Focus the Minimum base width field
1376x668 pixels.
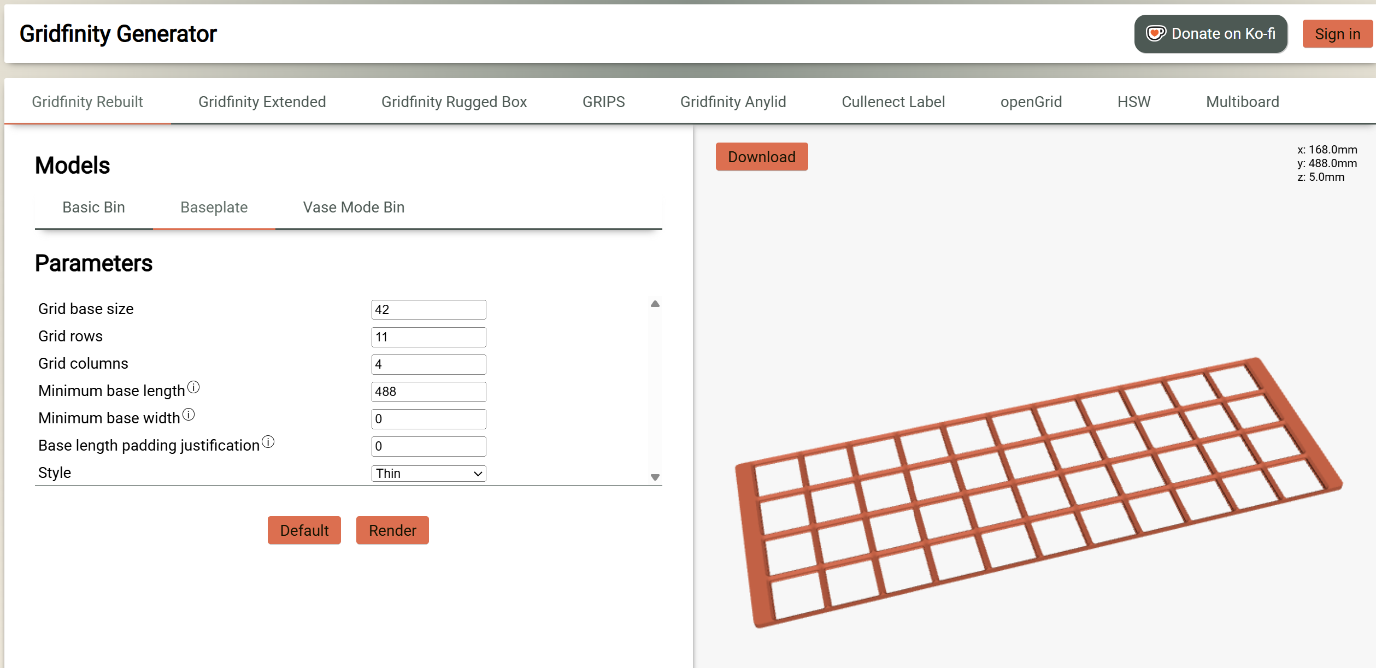[429, 419]
